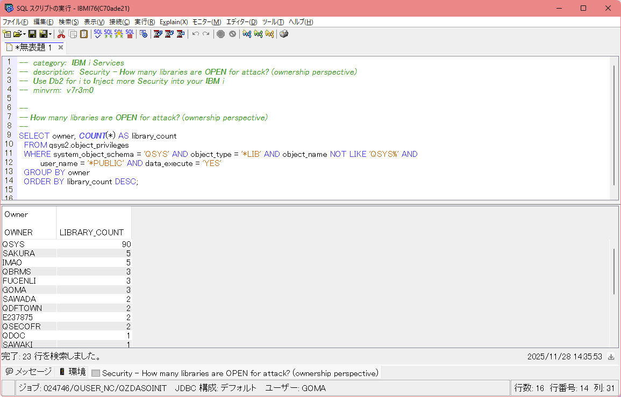Select the QSECOFR owner cell

(x=29, y=326)
